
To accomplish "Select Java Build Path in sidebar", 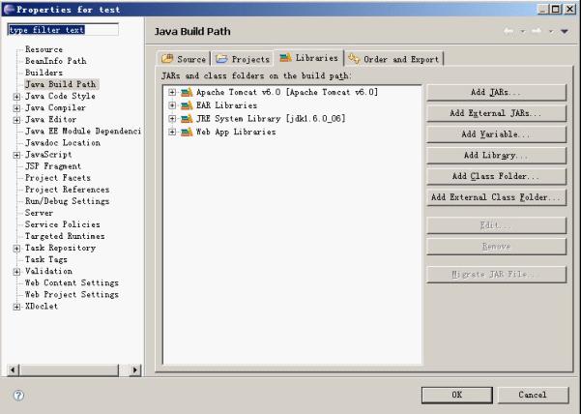I will tap(61, 84).
